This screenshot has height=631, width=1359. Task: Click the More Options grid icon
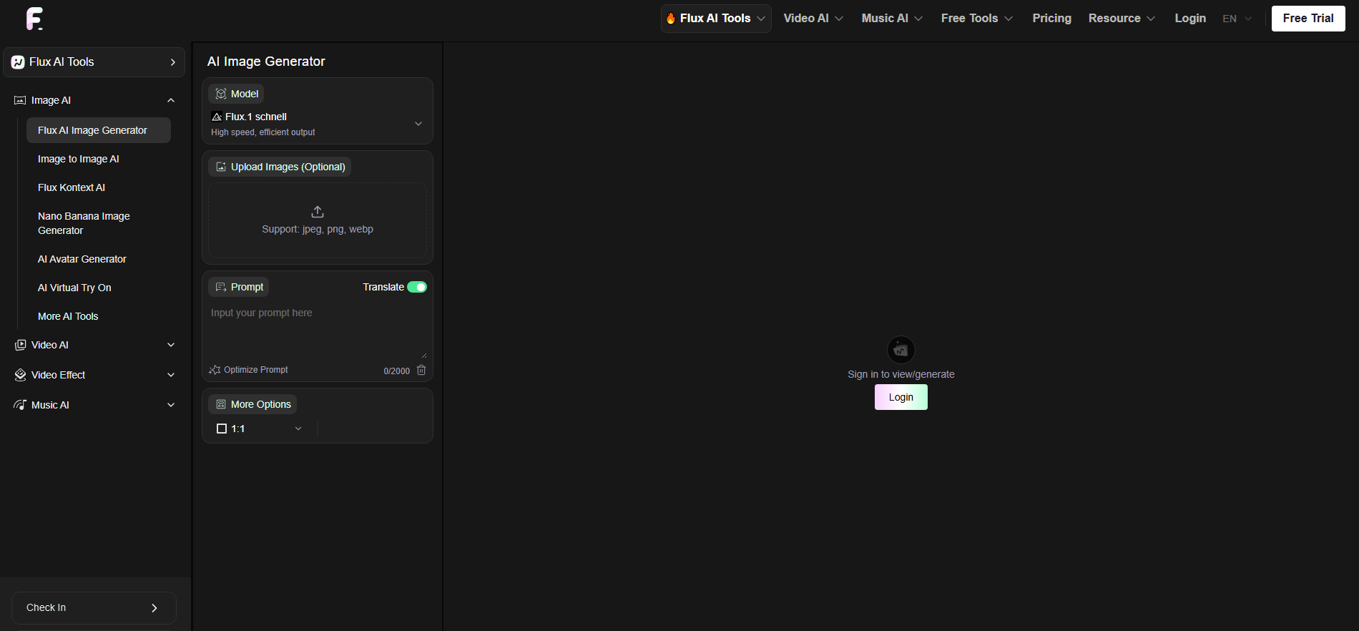pos(221,404)
